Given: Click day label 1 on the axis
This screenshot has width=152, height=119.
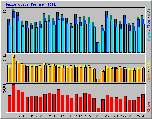Looking at the screenshot, I should pos(10,116).
